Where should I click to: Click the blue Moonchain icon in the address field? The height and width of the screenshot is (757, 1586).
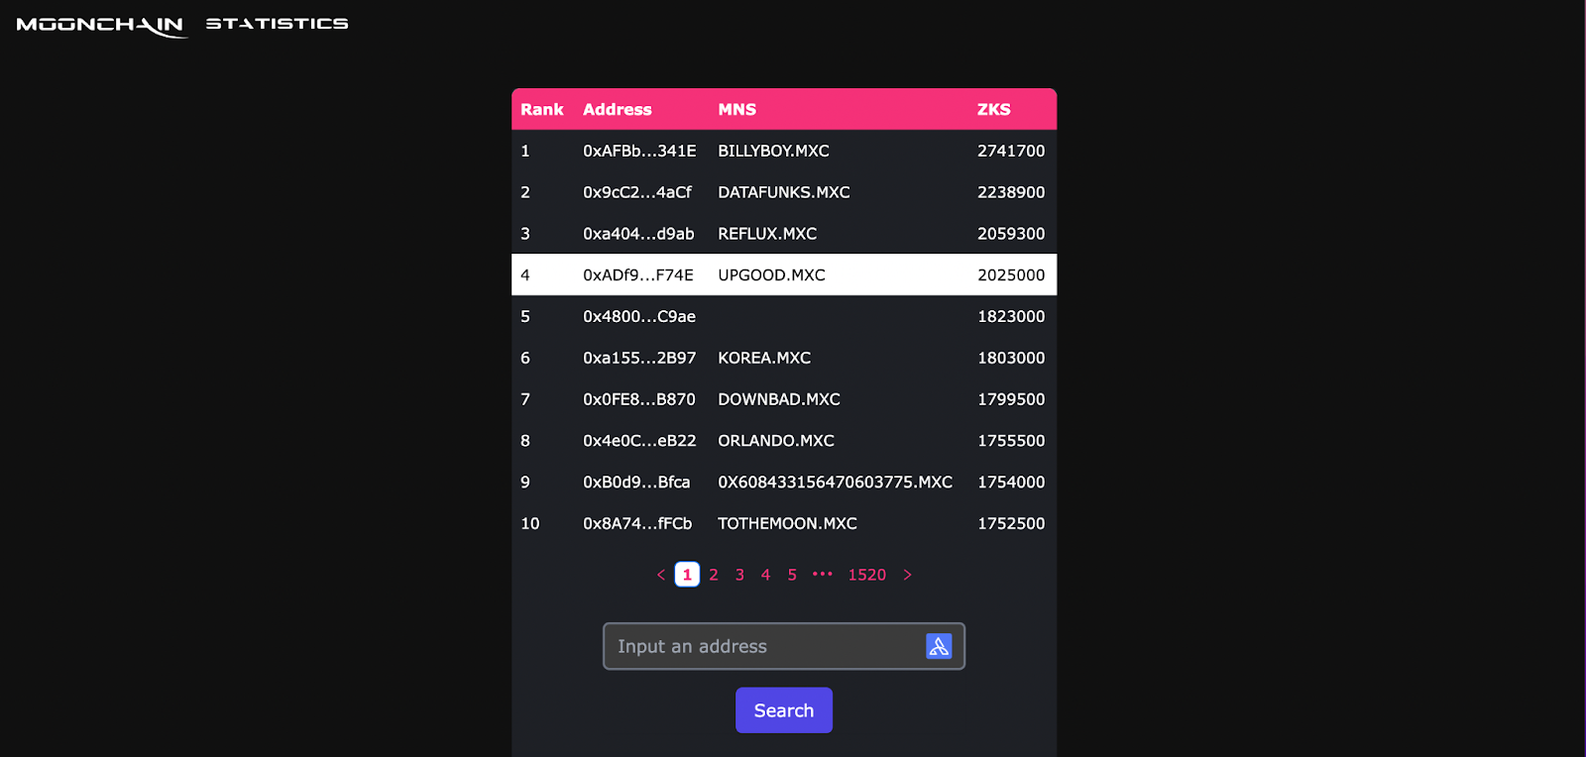point(938,646)
